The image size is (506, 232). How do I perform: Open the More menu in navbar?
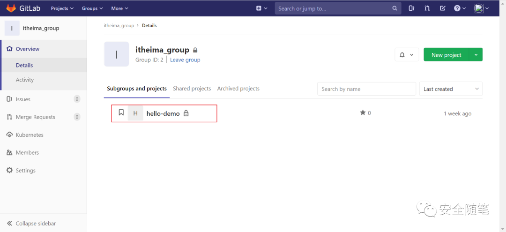pyautogui.click(x=119, y=8)
